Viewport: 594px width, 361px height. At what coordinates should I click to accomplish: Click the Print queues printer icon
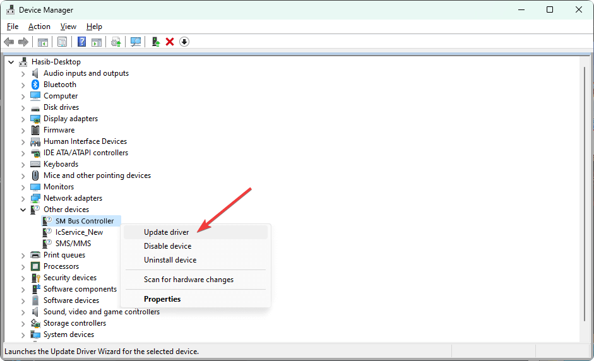point(35,255)
